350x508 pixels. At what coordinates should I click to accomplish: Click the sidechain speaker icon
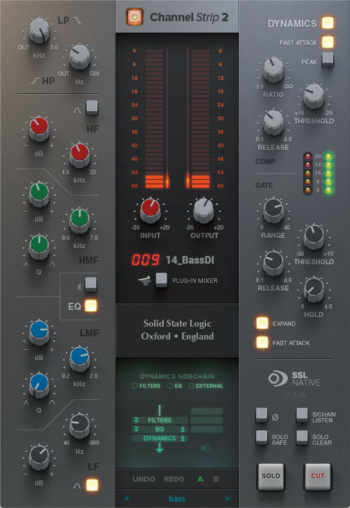(206, 448)
